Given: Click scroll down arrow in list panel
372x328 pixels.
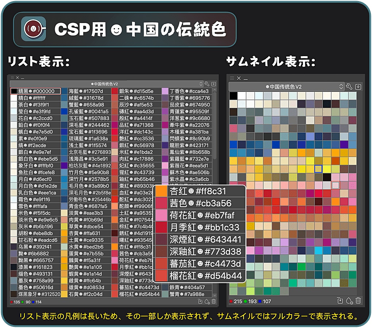Looking at the screenshot, I should tap(214, 296).
